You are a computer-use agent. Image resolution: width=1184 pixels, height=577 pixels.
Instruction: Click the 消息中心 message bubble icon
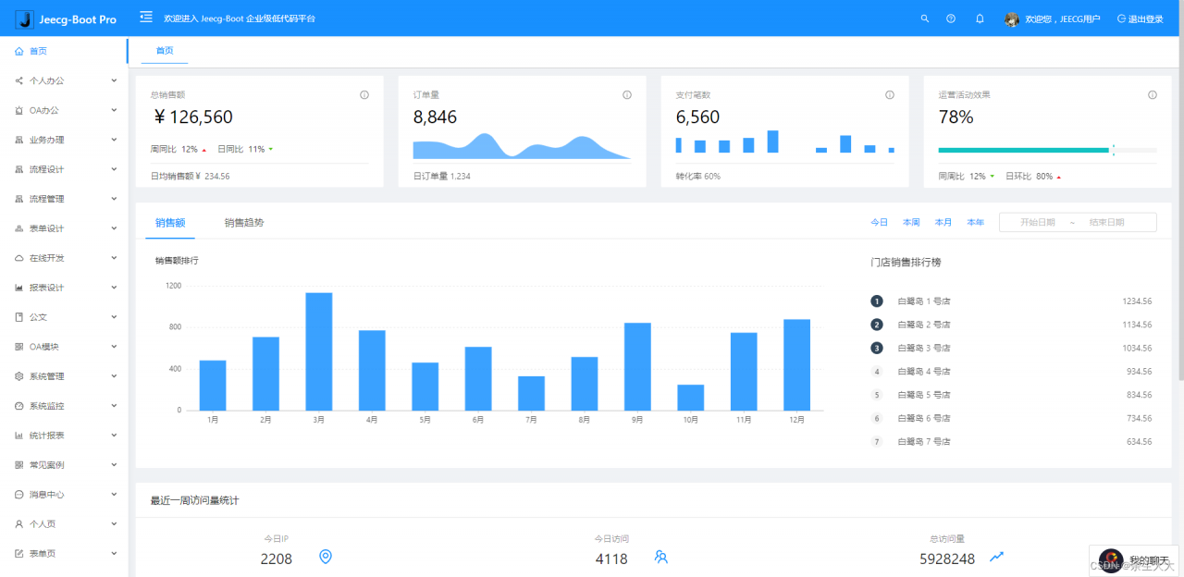[x=19, y=495]
